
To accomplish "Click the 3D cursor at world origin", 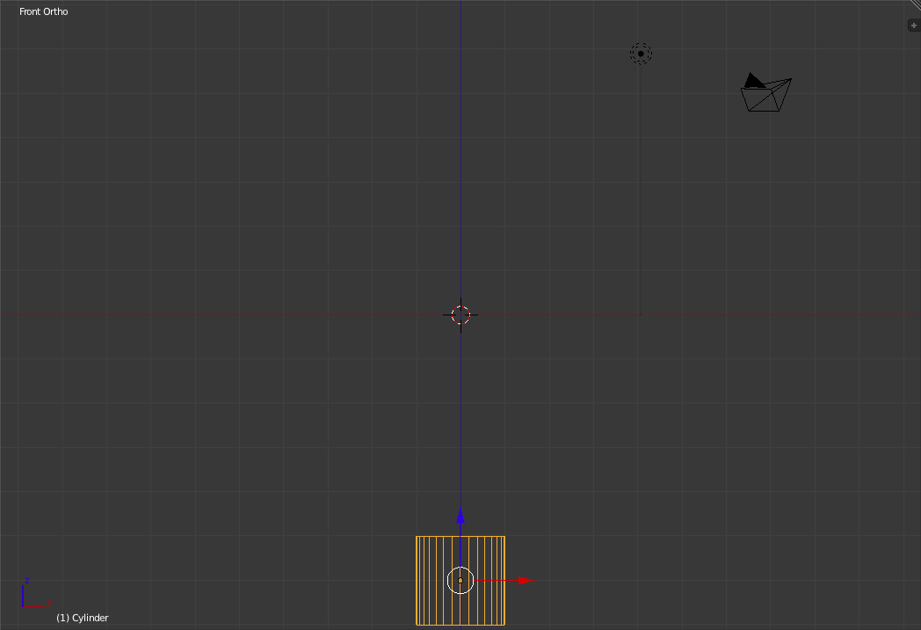I will tap(461, 315).
